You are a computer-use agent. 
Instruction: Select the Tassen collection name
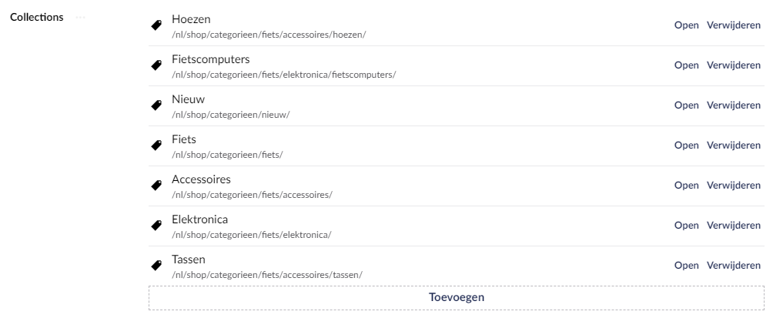[x=189, y=259]
